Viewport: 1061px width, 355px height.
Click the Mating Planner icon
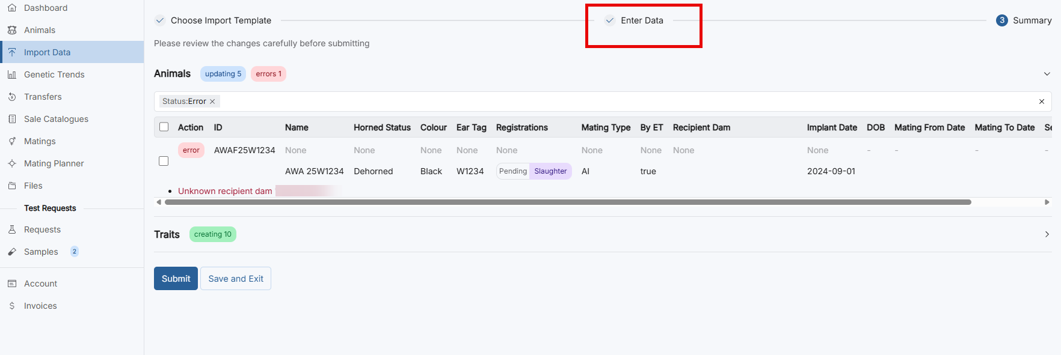point(12,163)
